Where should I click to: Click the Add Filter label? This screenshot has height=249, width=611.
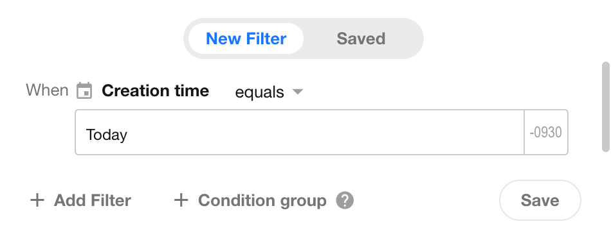93,201
